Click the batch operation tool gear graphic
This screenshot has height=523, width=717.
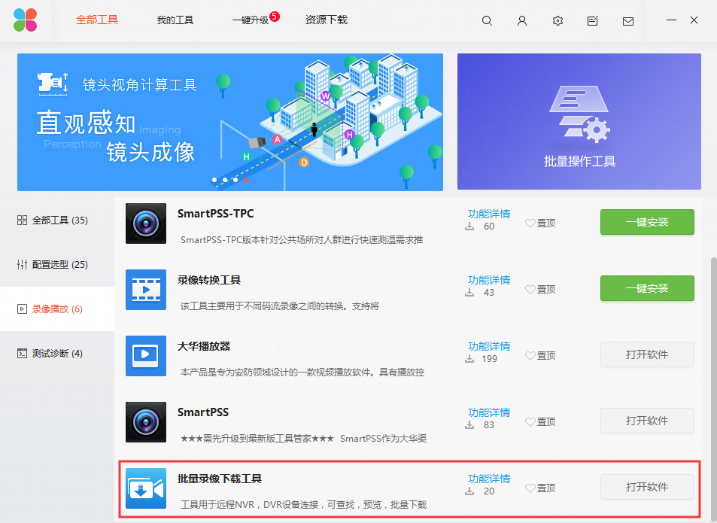579,114
